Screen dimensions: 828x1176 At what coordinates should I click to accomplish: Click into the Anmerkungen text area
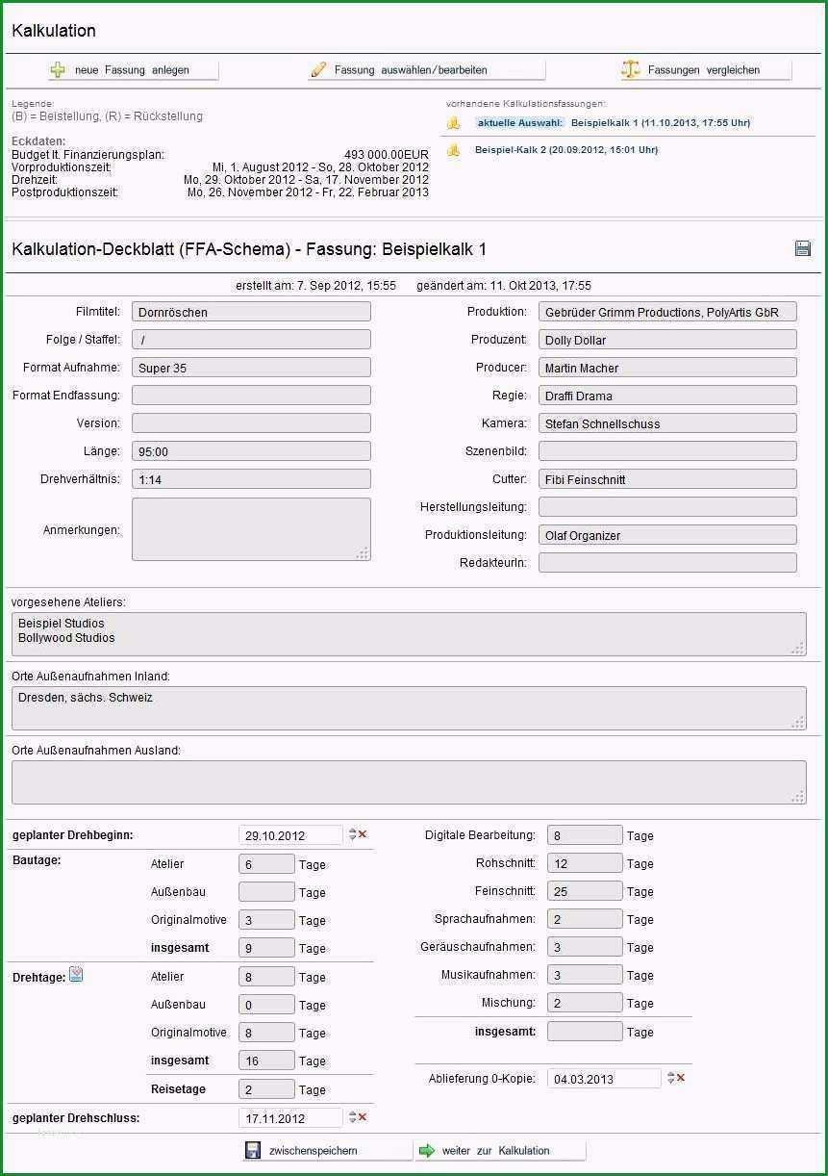pyautogui.click(x=251, y=529)
